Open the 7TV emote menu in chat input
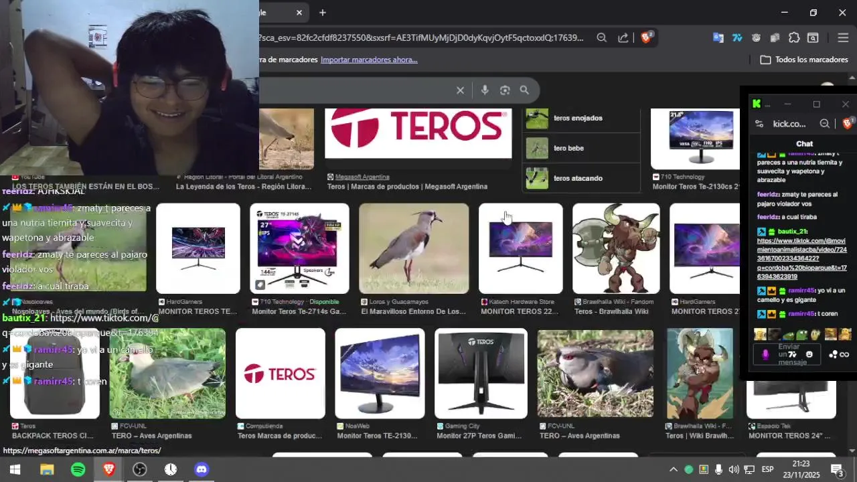 coord(792,354)
